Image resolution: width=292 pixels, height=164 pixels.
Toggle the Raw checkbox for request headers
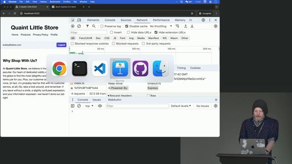tap(148, 96)
